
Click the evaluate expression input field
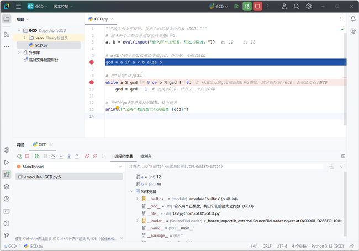pos(225,167)
